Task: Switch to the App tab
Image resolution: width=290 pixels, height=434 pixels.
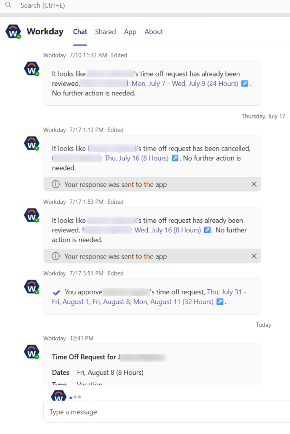Action: 130,32
